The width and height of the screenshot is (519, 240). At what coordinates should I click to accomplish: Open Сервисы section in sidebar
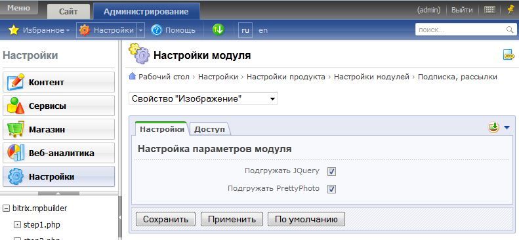click(58, 106)
